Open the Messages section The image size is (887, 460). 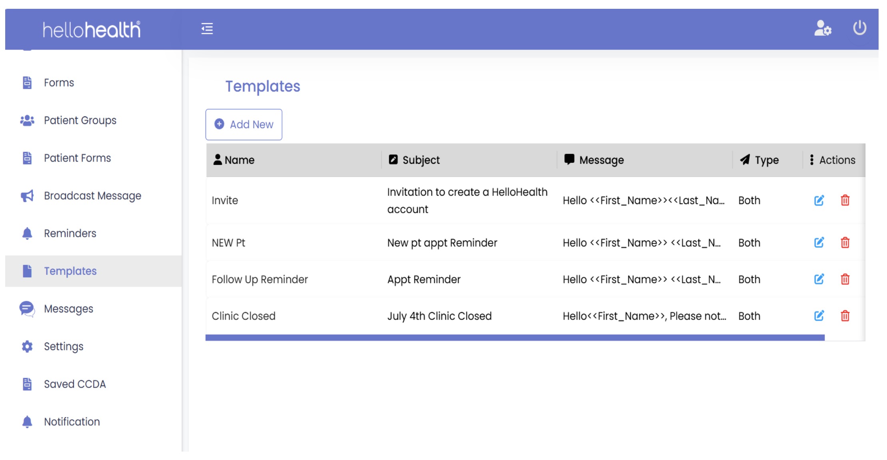coord(68,309)
